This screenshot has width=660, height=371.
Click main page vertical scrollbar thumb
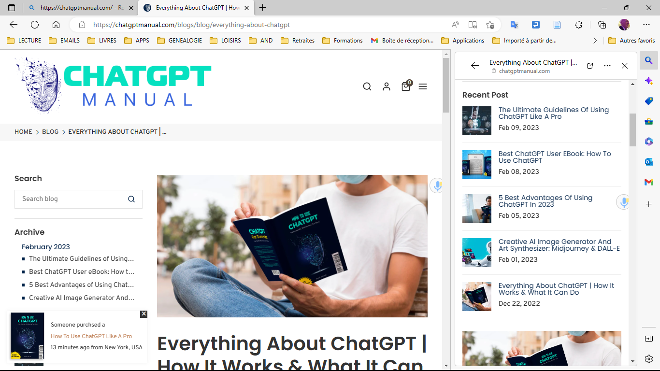tap(446, 85)
